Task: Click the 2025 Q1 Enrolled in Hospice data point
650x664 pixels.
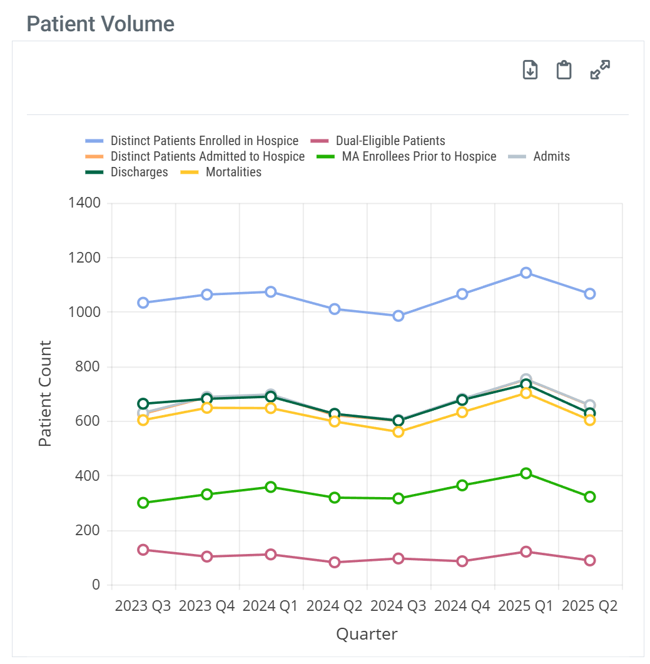Action: tap(526, 273)
